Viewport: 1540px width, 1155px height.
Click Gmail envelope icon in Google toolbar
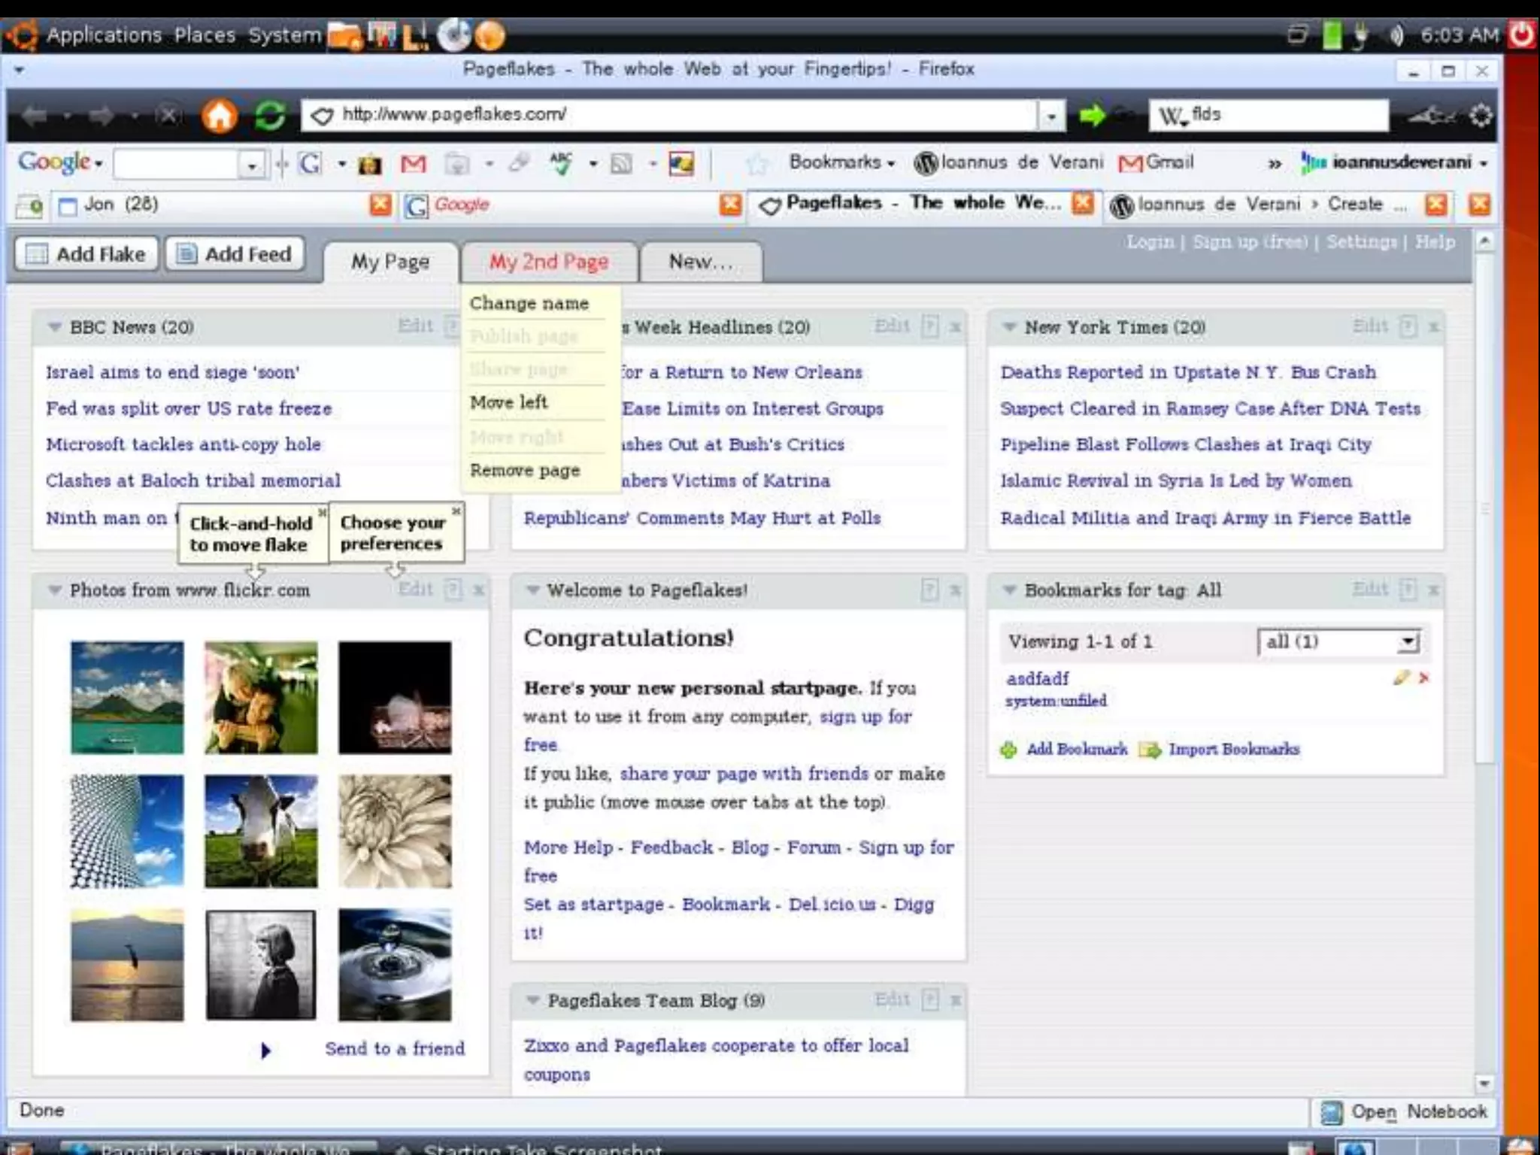coord(413,163)
